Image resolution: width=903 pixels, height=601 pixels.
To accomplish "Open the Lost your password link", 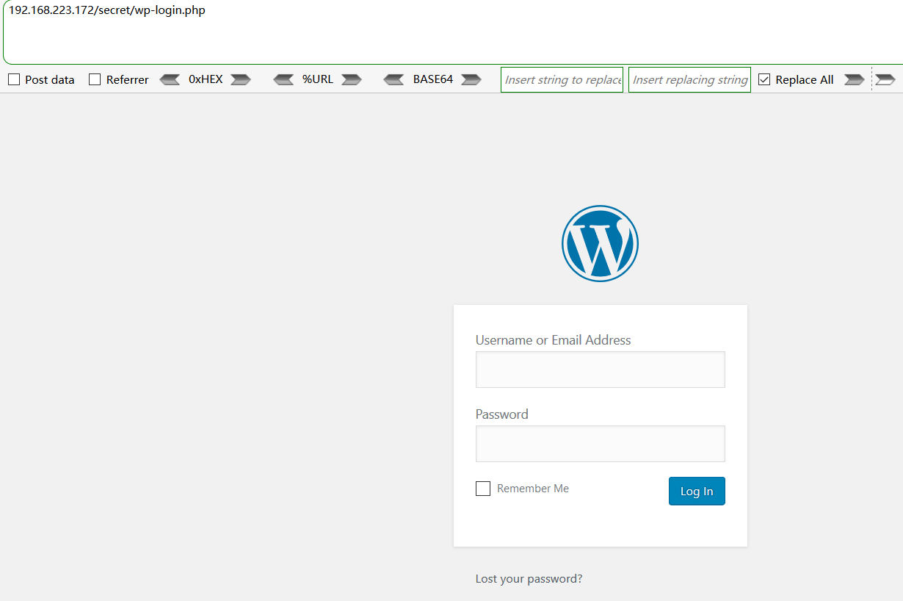I will point(529,579).
